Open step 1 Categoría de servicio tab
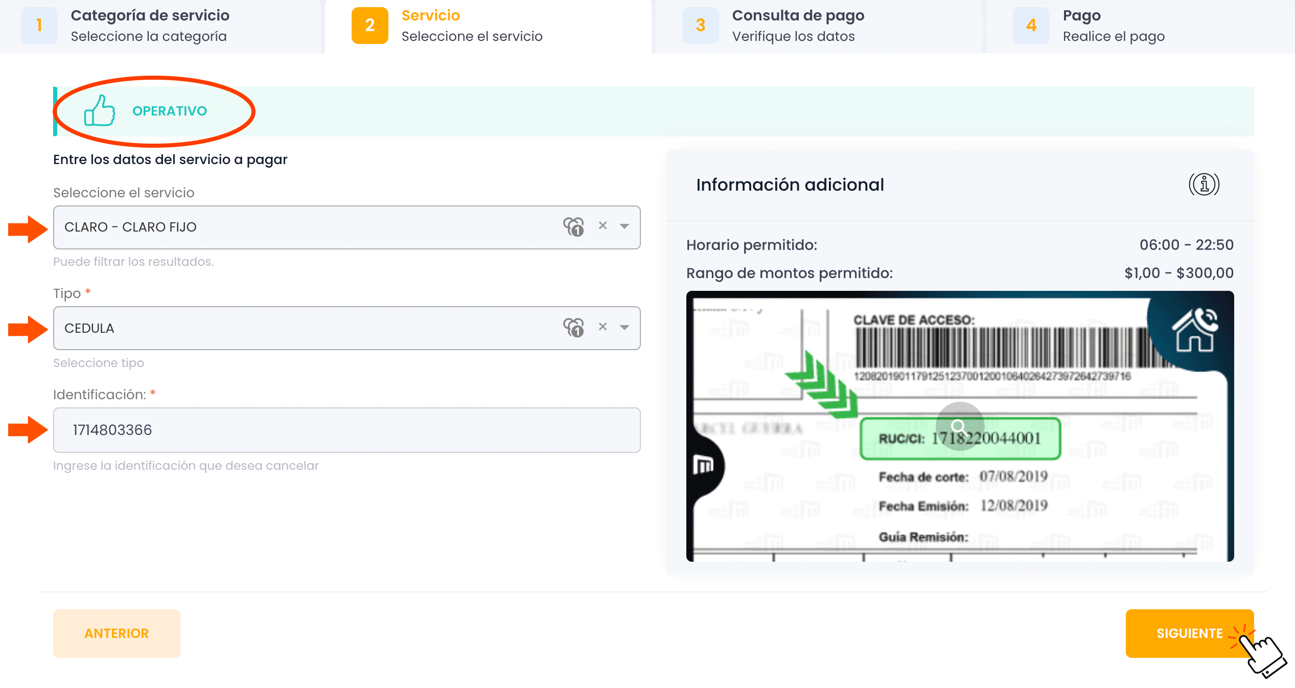 [x=160, y=26]
